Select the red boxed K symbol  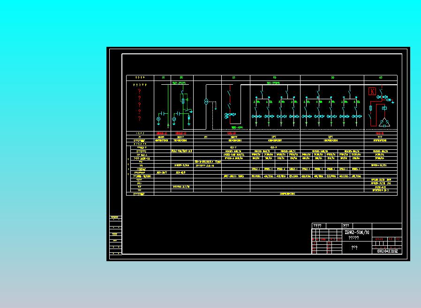click(x=372, y=91)
